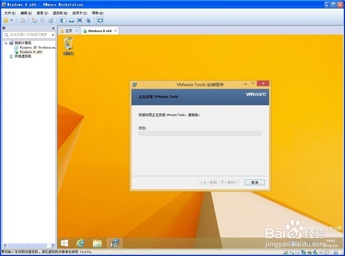Click library horizontal scrollbar left arrow
This screenshot has width=345, height=256.
[x=5, y=245]
